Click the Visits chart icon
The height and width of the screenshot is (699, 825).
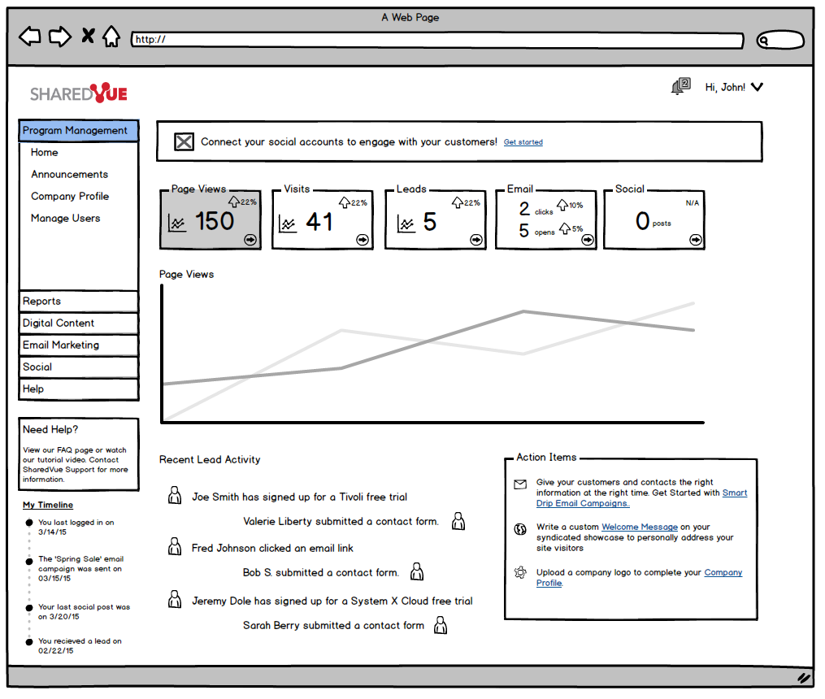tap(287, 224)
